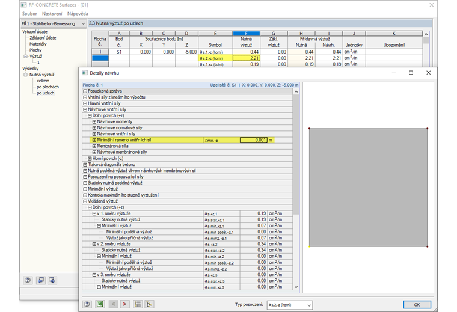This screenshot has height=312, width=457.
Task: Go to previous point arrow icon
Action: coord(114,304)
